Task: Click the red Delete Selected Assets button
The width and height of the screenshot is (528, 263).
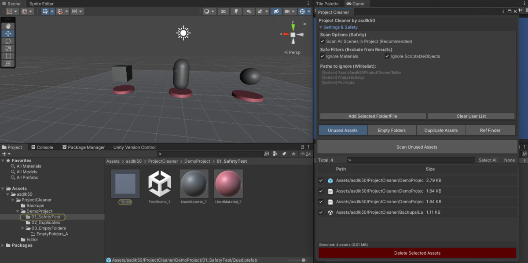Action: (x=417, y=253)
